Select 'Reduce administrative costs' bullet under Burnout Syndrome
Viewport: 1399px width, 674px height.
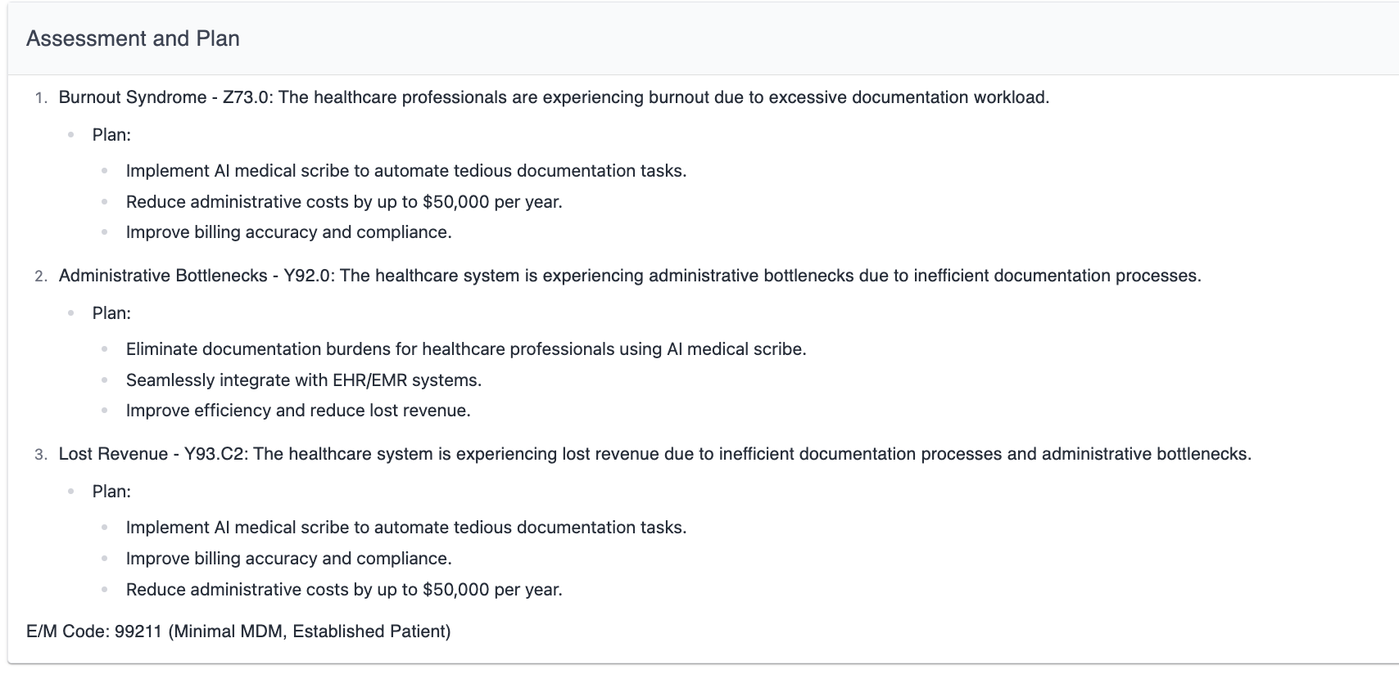click(x=344, y=202)
